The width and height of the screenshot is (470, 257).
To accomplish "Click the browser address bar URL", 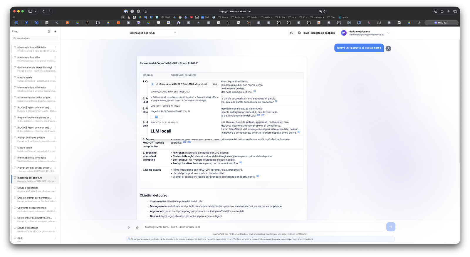I will click(x=235, y=11).
